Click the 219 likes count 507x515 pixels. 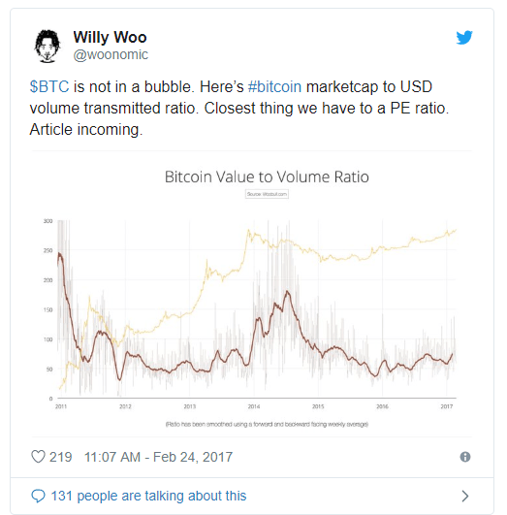pyautogui.click(x=60, y=457)
